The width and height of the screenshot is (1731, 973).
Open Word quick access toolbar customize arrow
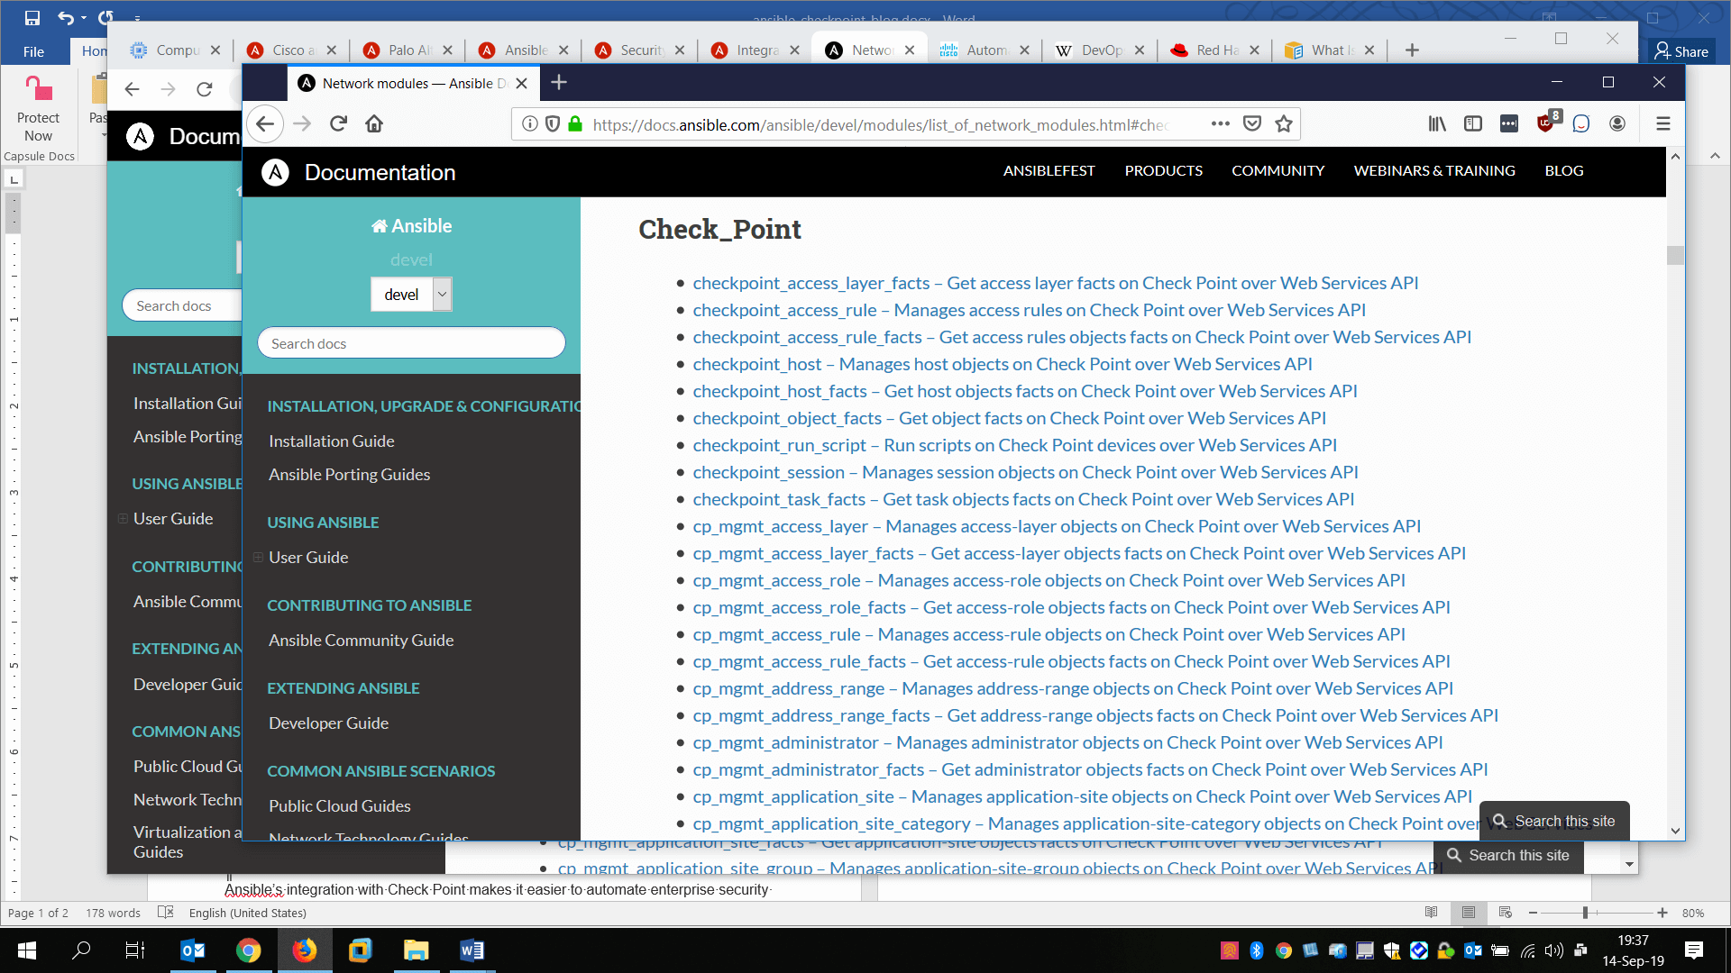[x=137, y=17]
